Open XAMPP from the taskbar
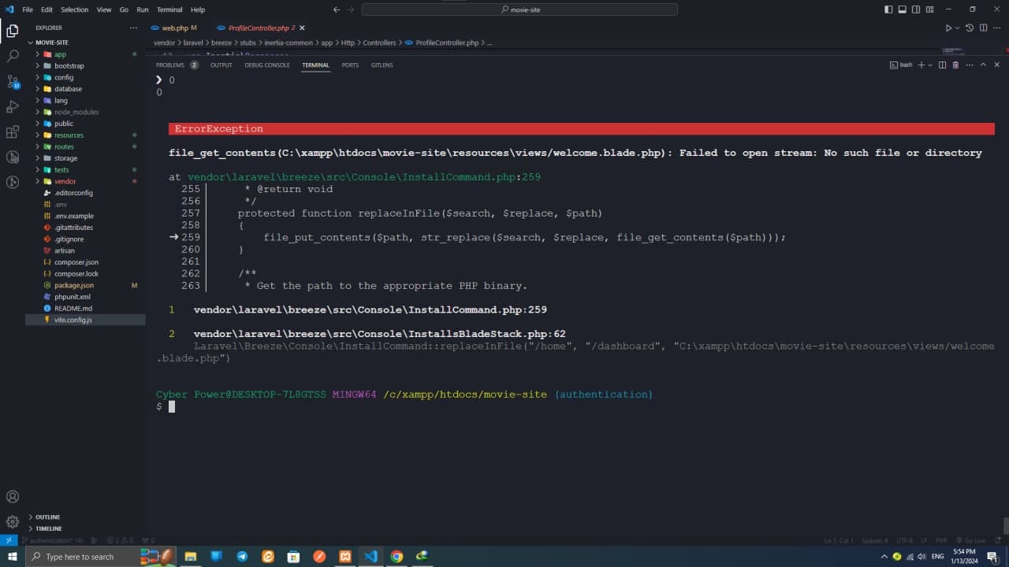Screen dimensions: 1009x567 344,556
